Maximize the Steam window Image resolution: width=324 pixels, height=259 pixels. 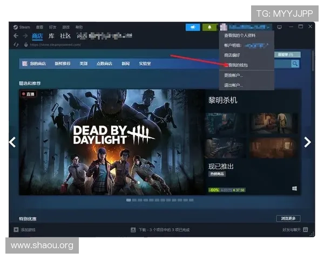click(x=301, y=26)
